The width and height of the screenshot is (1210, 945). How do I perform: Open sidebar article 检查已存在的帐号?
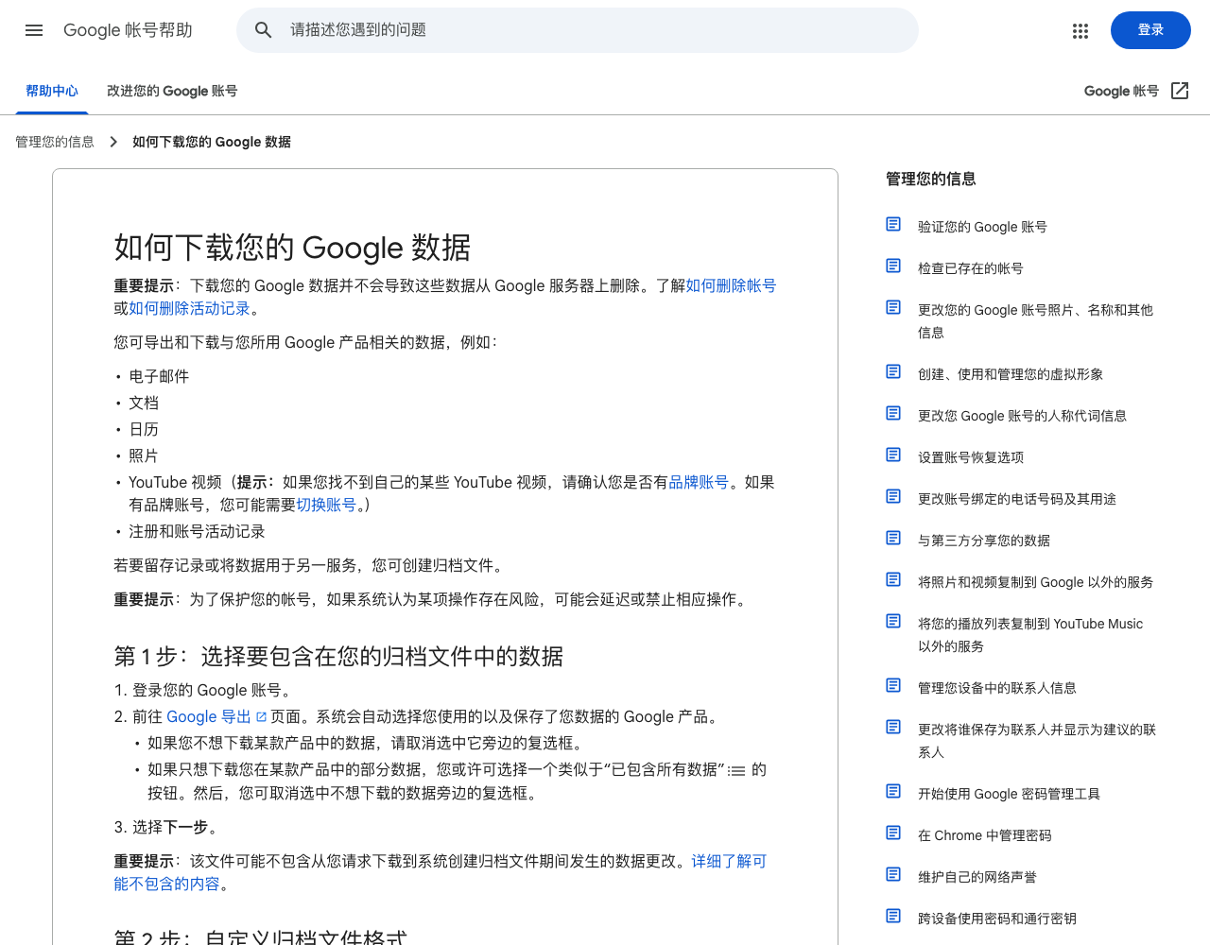click(971, 268)
